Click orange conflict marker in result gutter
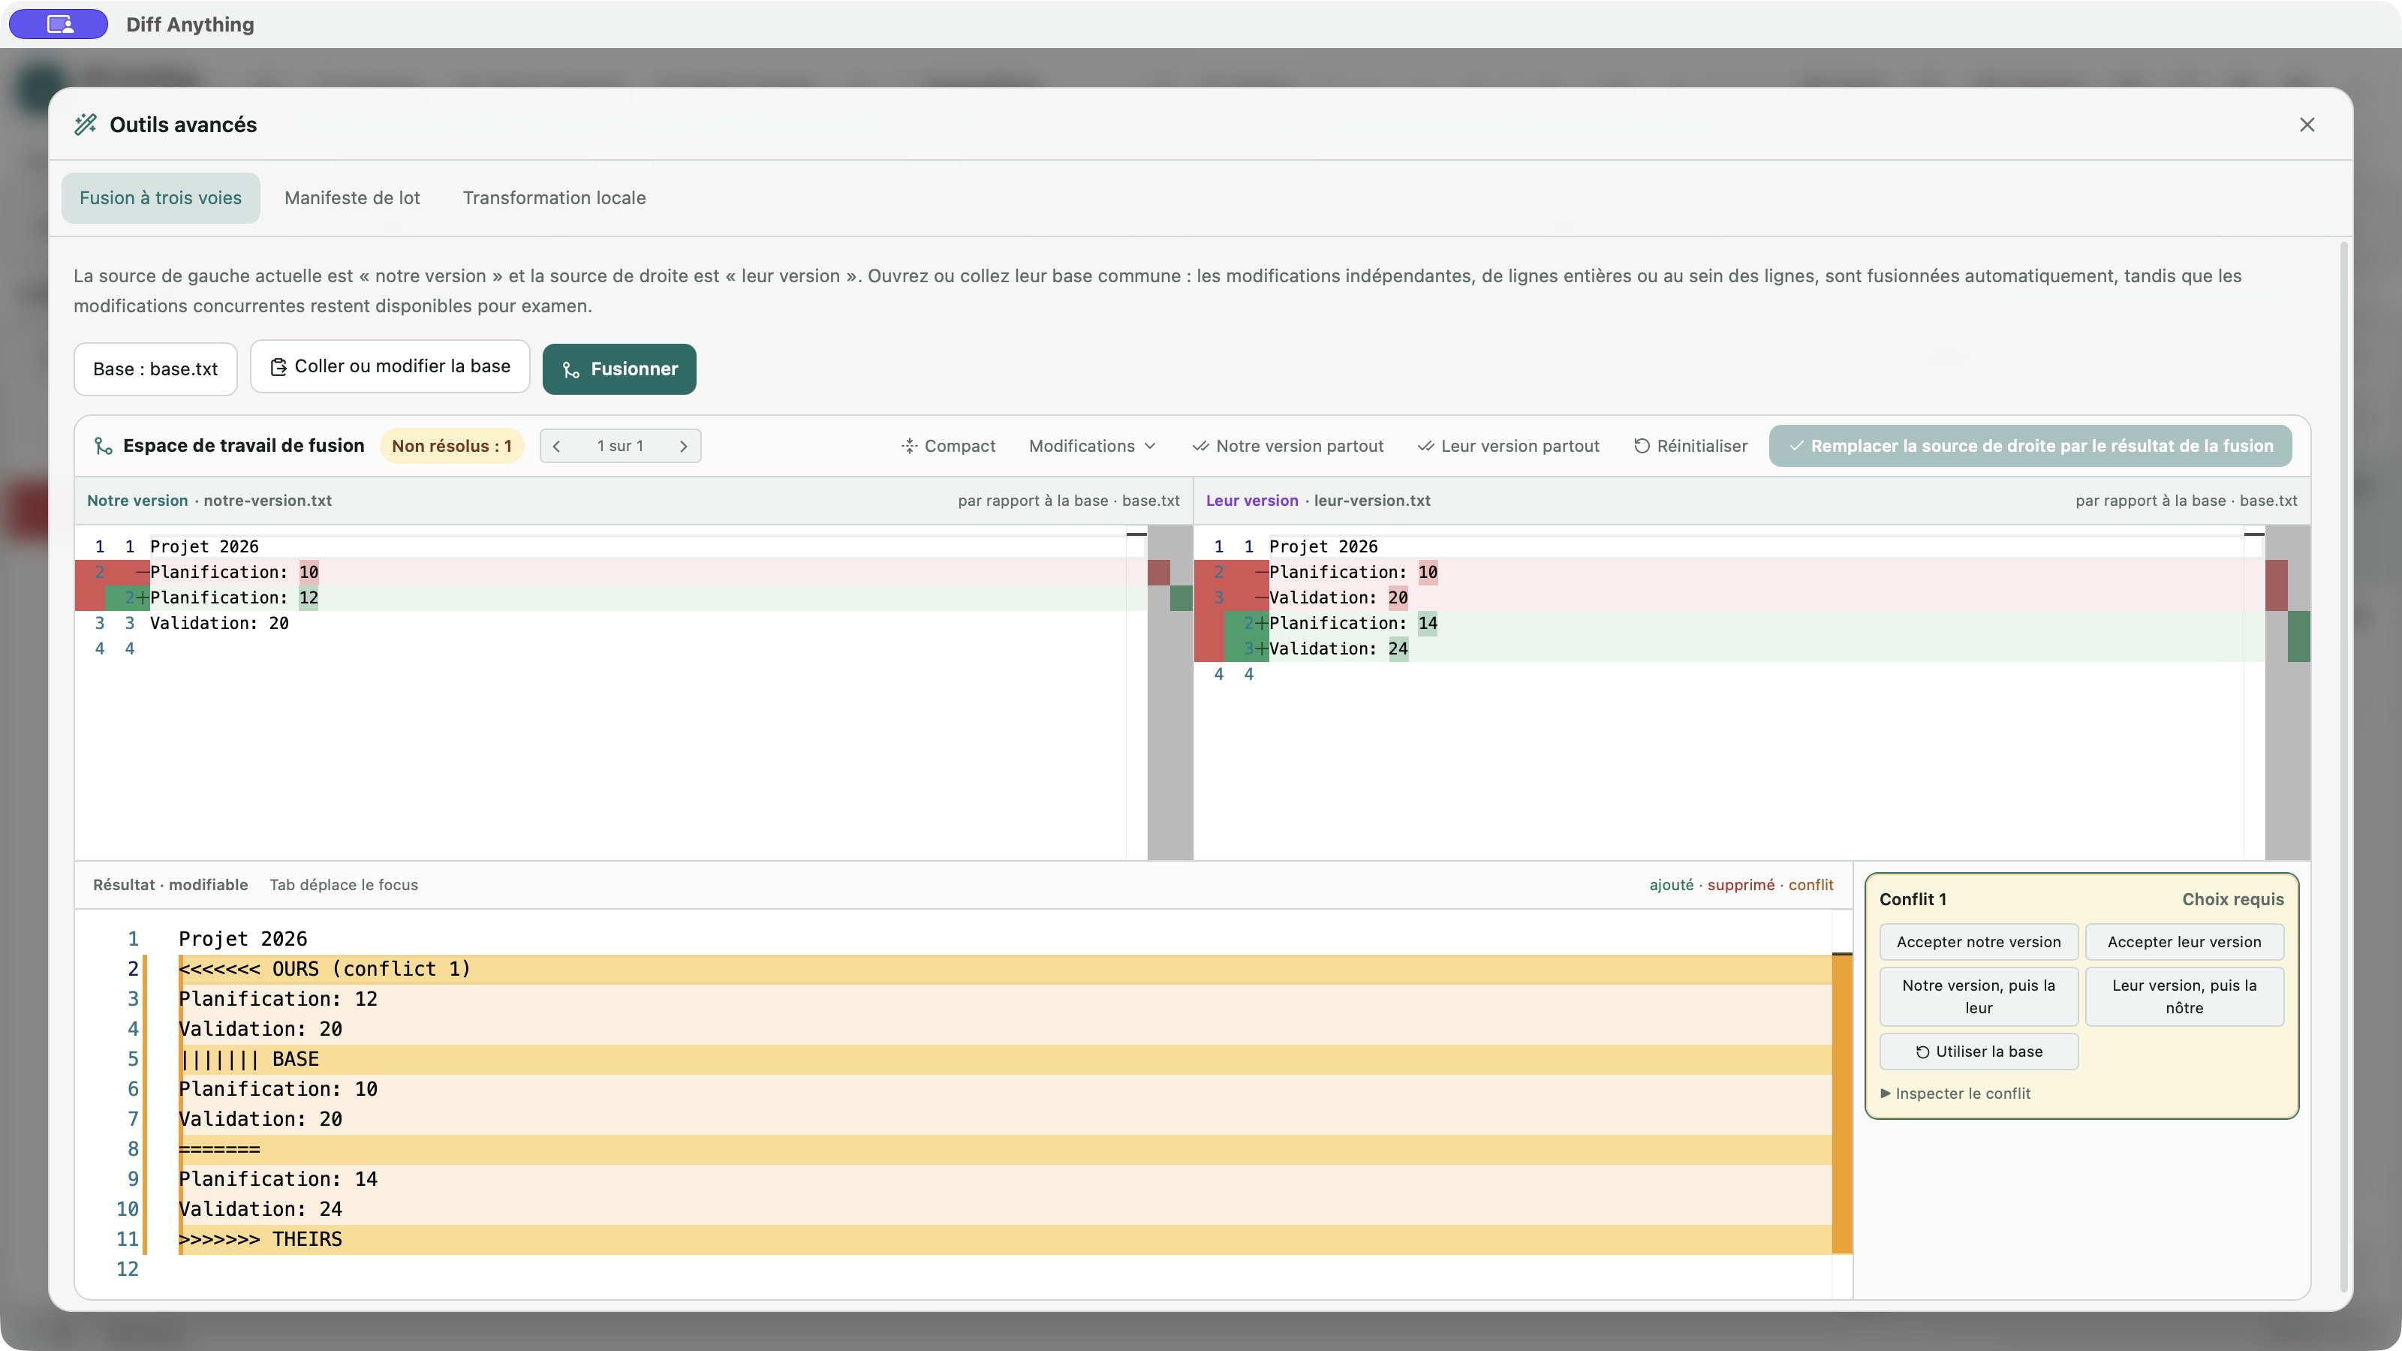 [1841, 1104]
